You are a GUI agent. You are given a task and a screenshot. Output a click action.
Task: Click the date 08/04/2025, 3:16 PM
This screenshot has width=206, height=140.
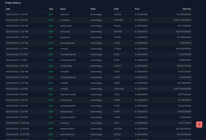[x=17, y=15]
